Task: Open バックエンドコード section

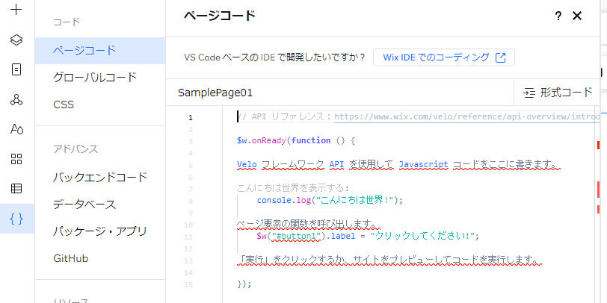Action: [100, 178]
